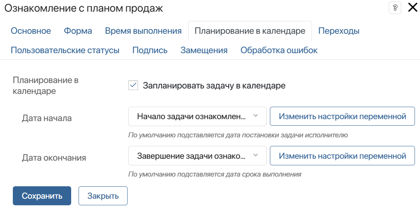The width and height of the screenshot is (420, 208).
Task: Close the dialog with the X icon
Action: pyautogui.click(x=413, y=8)
